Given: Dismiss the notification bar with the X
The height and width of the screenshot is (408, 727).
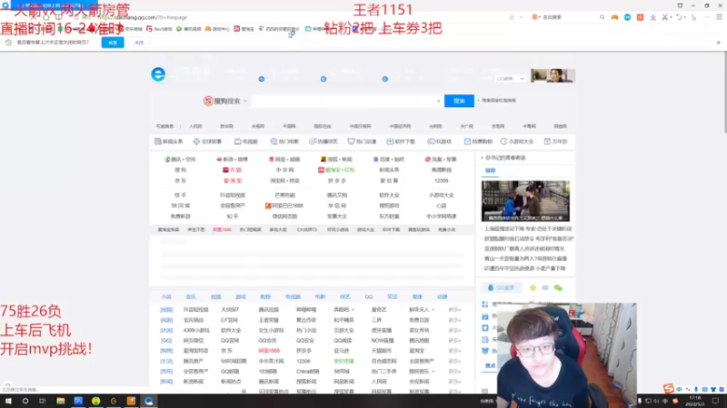Looking at the screenshot, I should click(x=718, y=42).
